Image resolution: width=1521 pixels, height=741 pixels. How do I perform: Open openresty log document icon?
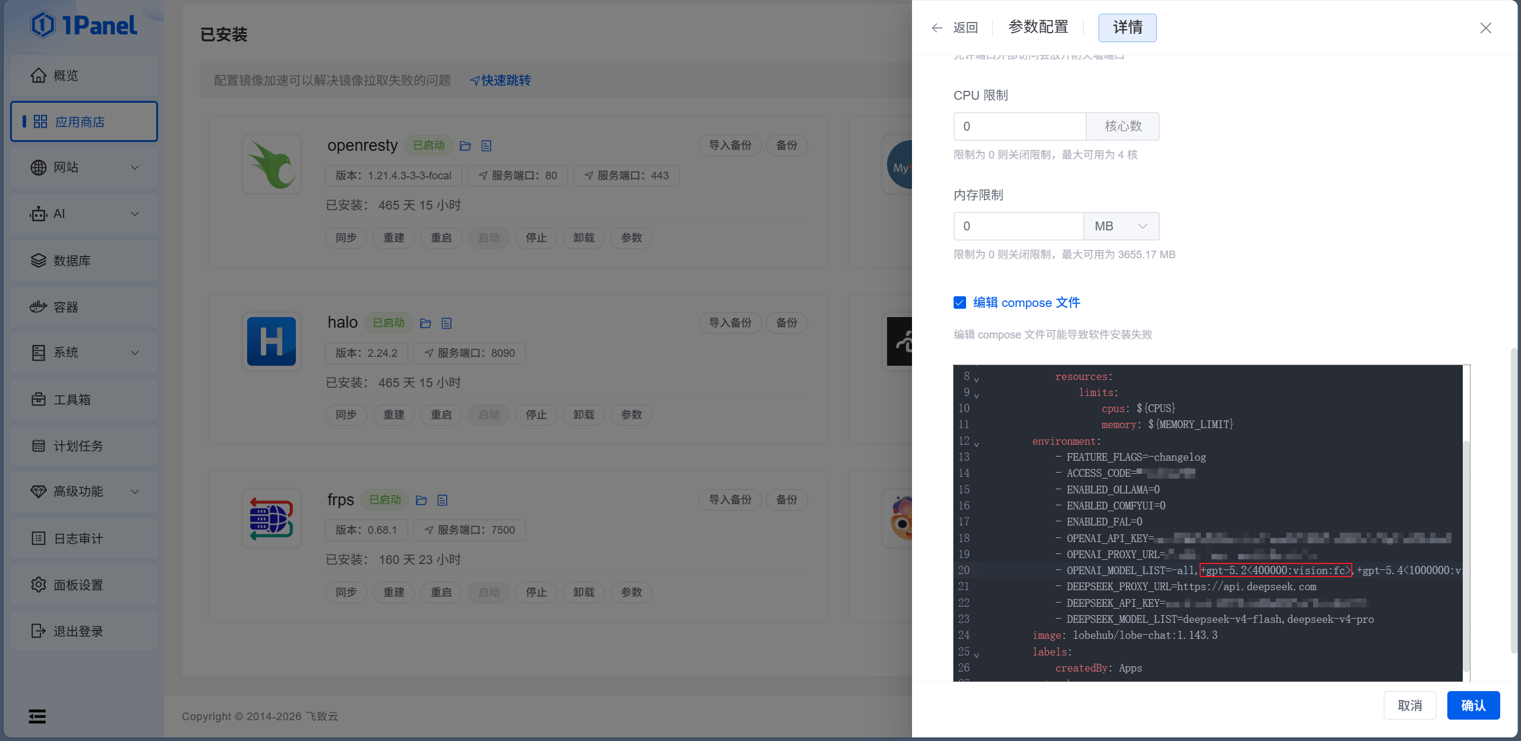coord(487,145)
